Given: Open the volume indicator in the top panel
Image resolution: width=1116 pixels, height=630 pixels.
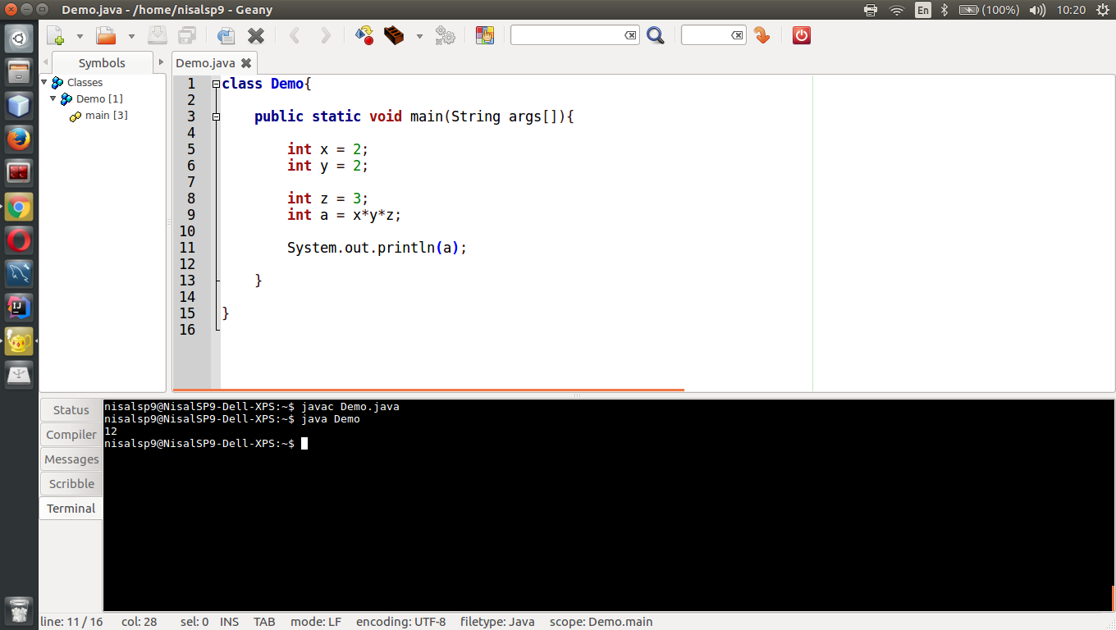Looking at the screenshot, I should click(x=1037, y=10).
